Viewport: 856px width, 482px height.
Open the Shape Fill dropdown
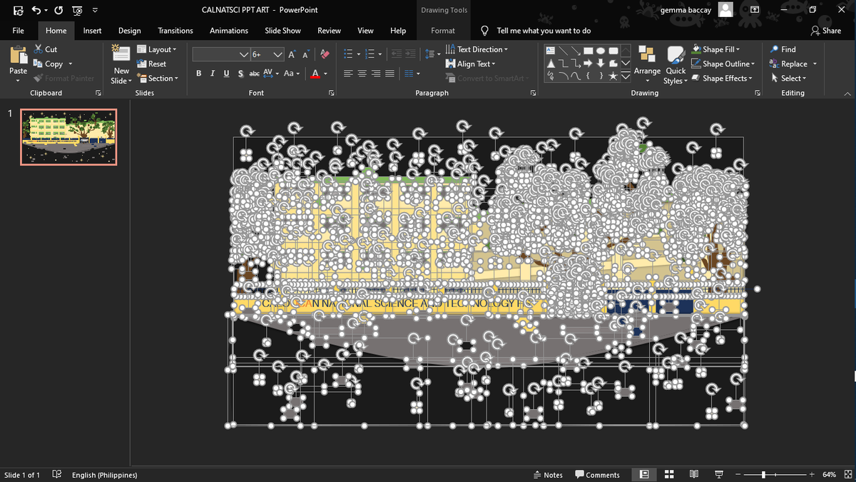(x=716, y=49)
